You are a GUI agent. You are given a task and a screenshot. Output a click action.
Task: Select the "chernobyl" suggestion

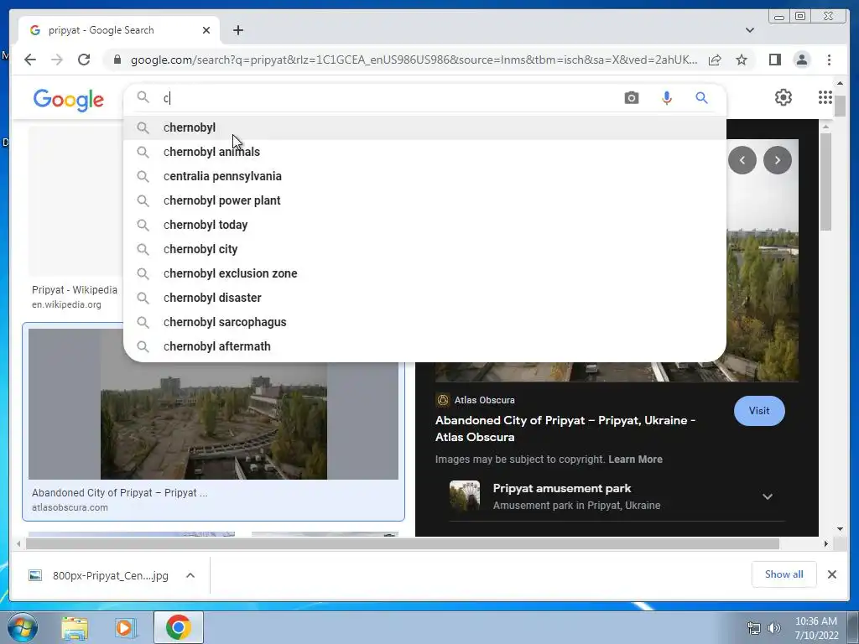[x=425, y=127]
